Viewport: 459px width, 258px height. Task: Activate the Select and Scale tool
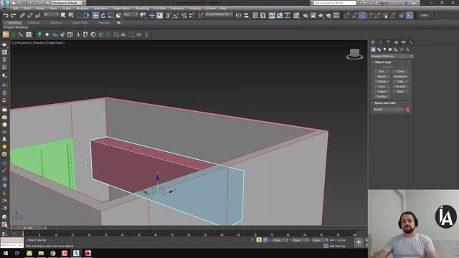(x=110, y=16)
